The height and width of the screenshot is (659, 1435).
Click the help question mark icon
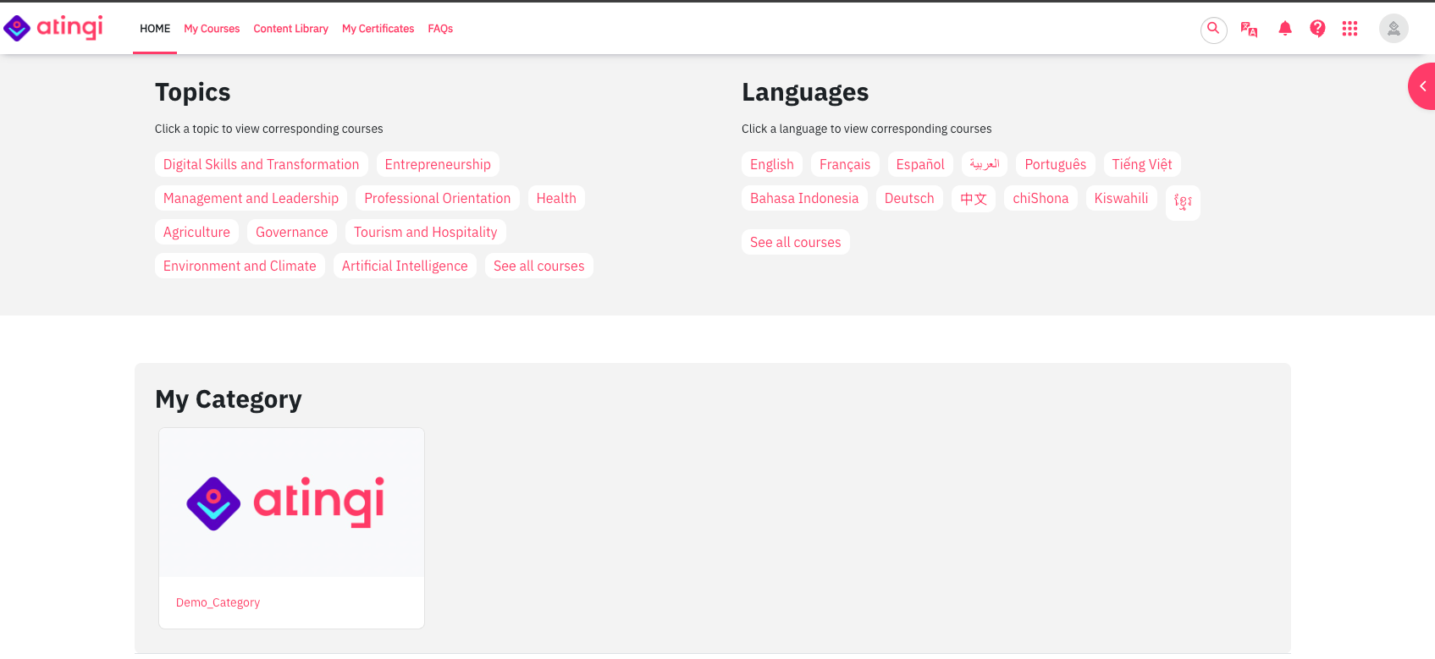pyautogui.click(x=1317, y=29)
